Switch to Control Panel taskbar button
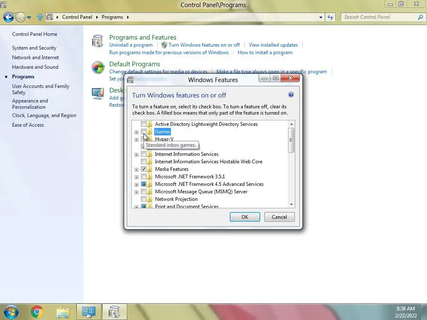Image resolution: width=427 pixels, height=320 pixels. click(88, 312)
